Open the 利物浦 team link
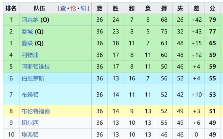Viewport: 223px width, 139px height. tap(30, 55)
